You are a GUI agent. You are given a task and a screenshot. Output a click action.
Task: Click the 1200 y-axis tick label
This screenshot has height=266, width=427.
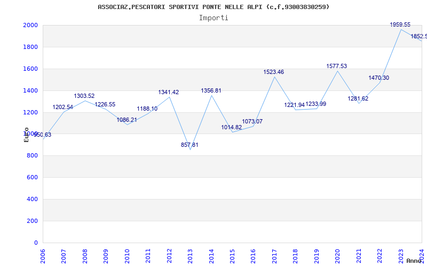[x=30, y=112]
